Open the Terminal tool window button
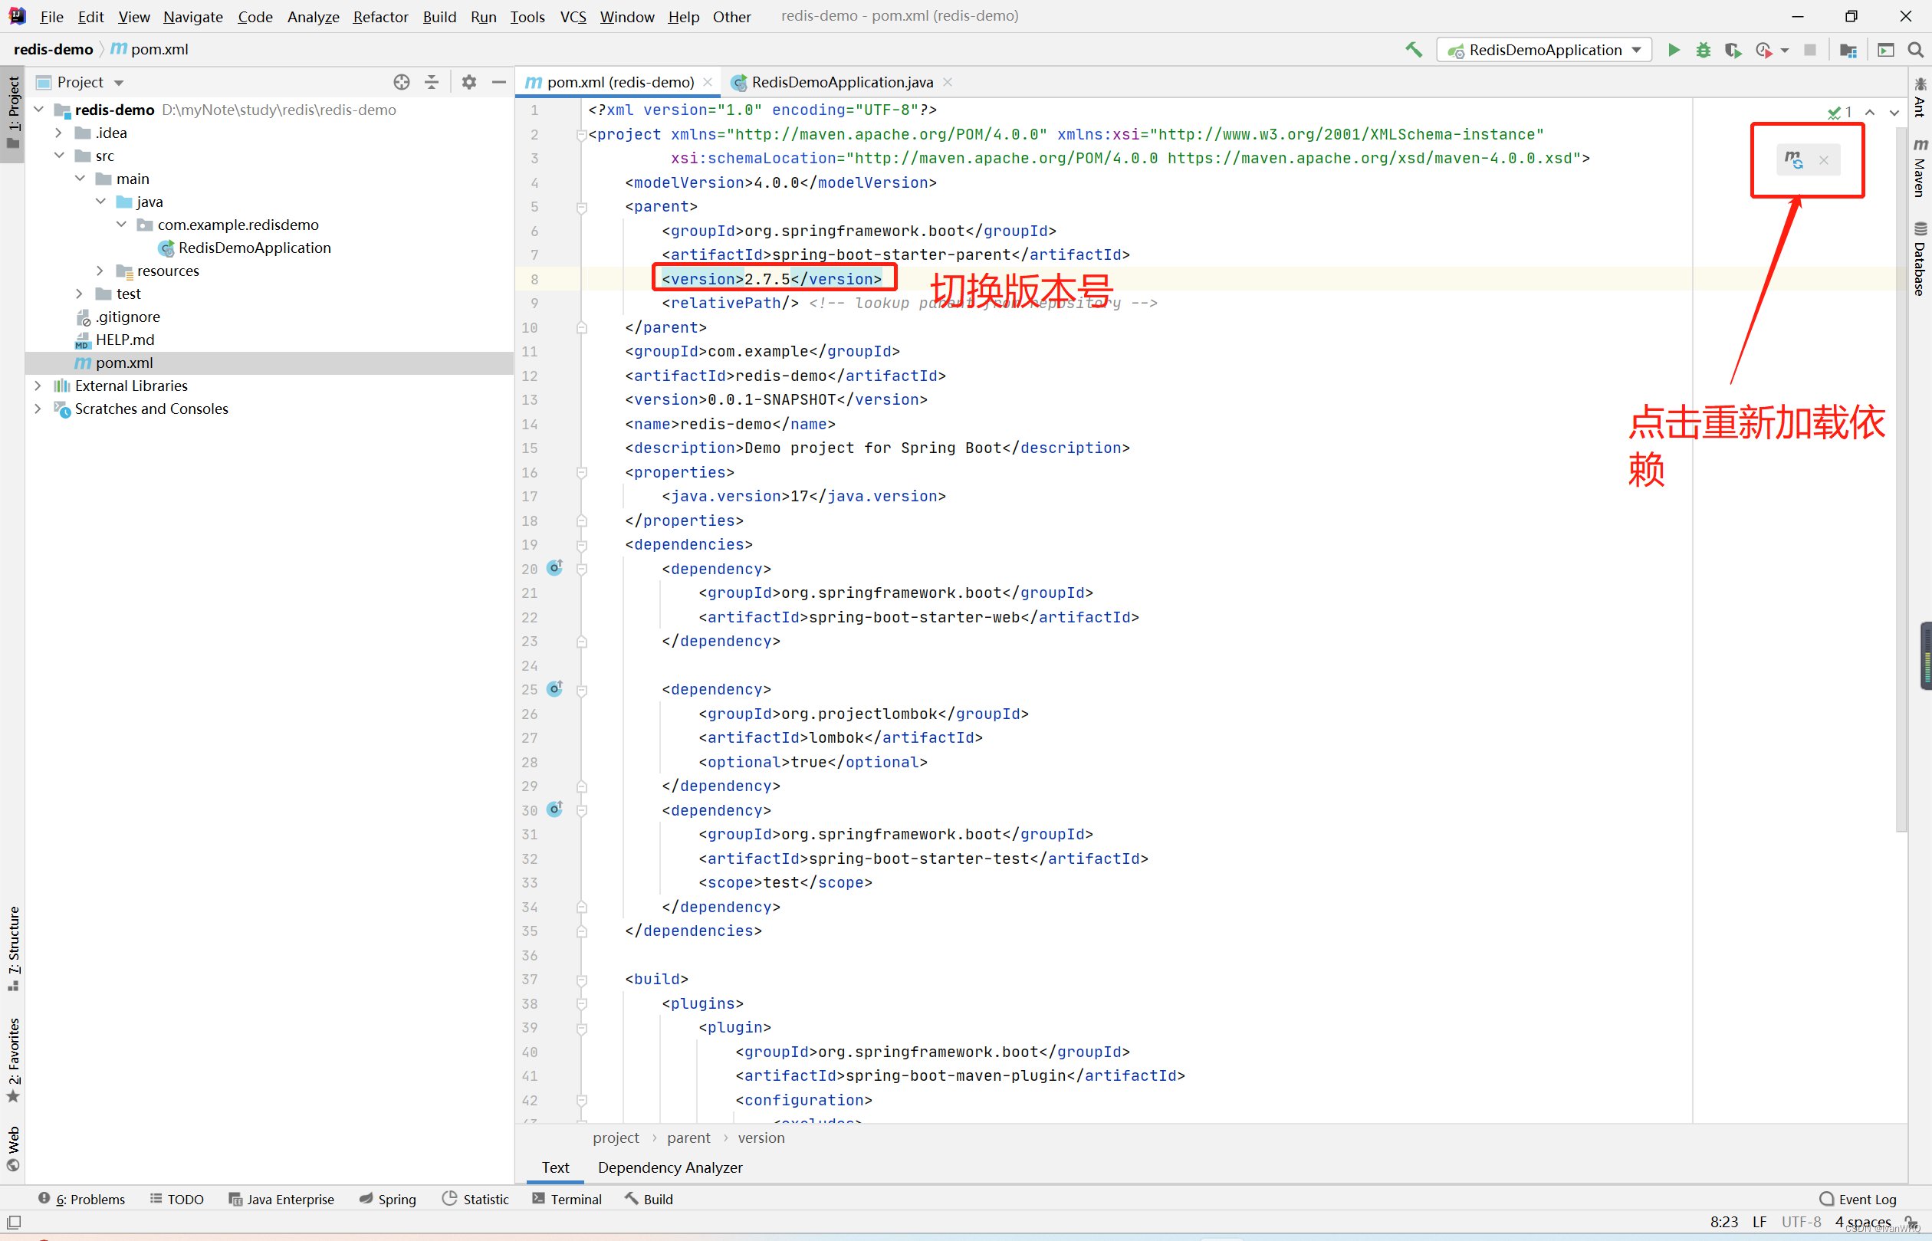 (567, 1199)
